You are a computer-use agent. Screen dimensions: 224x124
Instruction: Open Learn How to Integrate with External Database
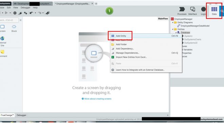coord(146,70)
